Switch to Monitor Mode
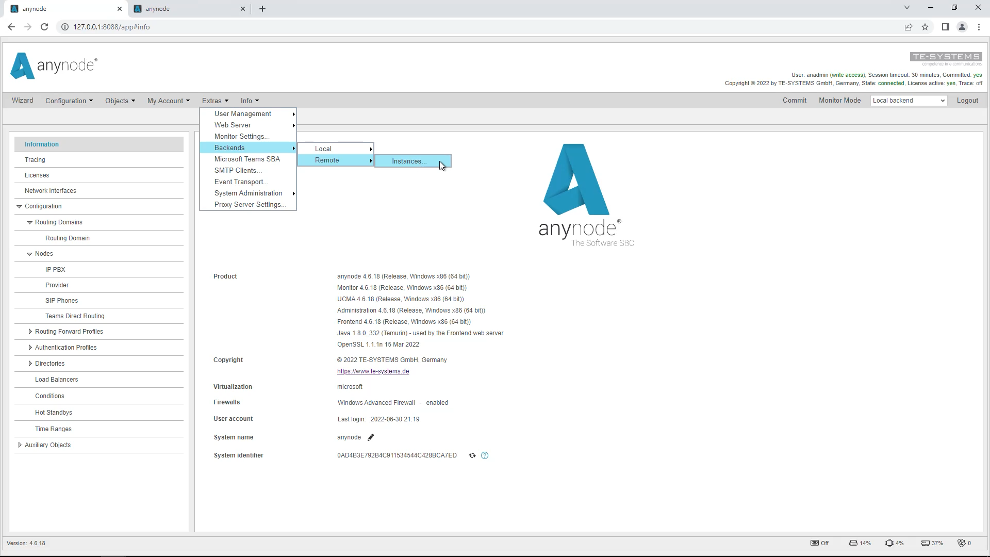 (839, 101)
